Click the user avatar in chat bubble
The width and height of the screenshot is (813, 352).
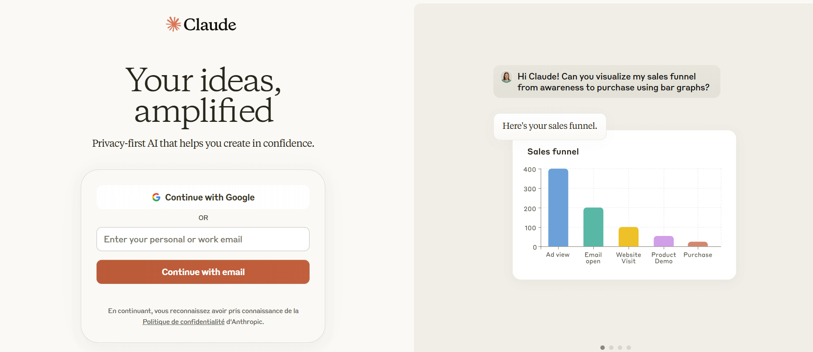pyautogui.click(x=506, y=77)
